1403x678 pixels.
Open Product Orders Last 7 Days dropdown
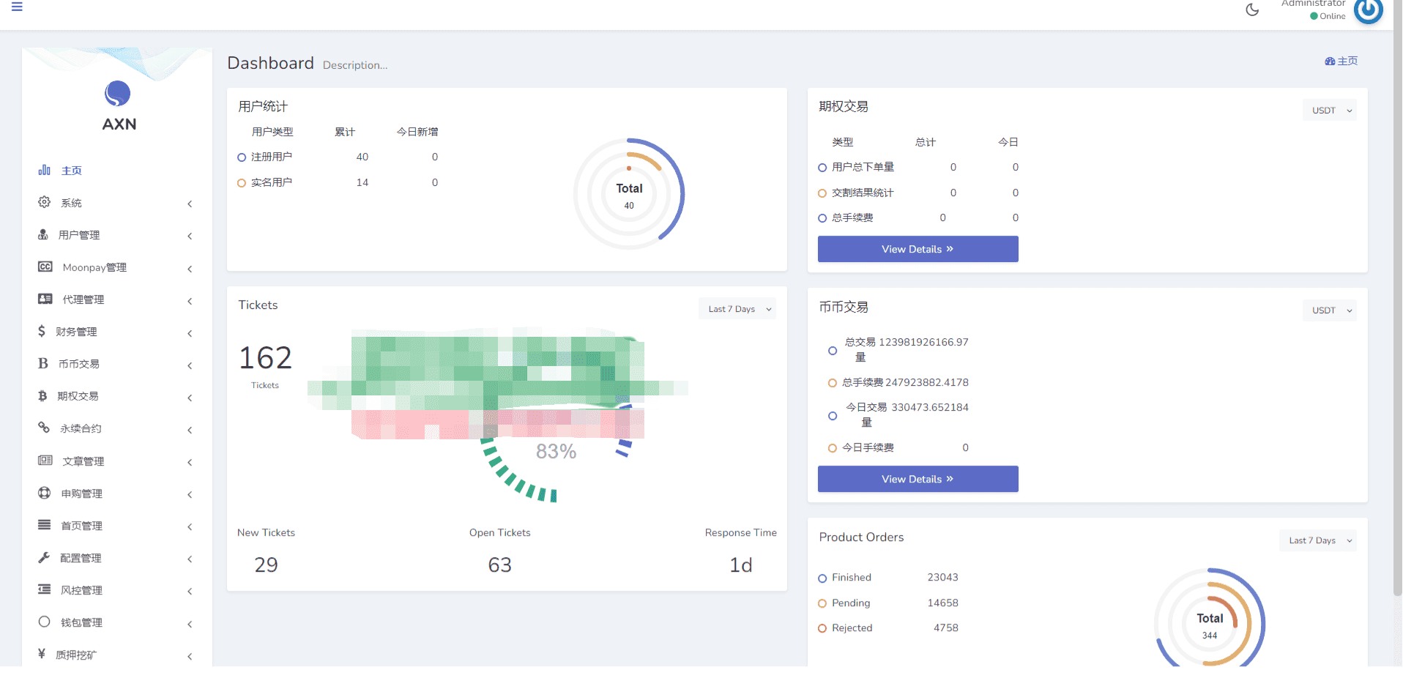1318,540
